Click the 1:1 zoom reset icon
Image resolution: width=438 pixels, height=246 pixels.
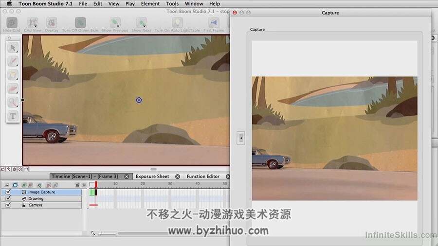tap(26, 169)
